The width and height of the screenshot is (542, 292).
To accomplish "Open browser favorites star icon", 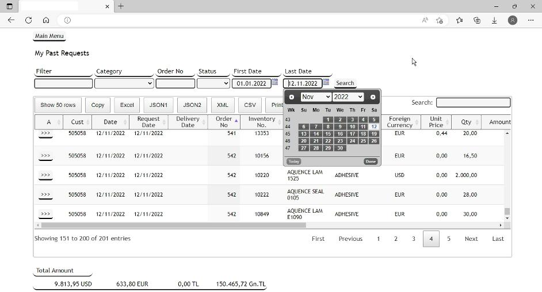I will (x=459, y=20).
